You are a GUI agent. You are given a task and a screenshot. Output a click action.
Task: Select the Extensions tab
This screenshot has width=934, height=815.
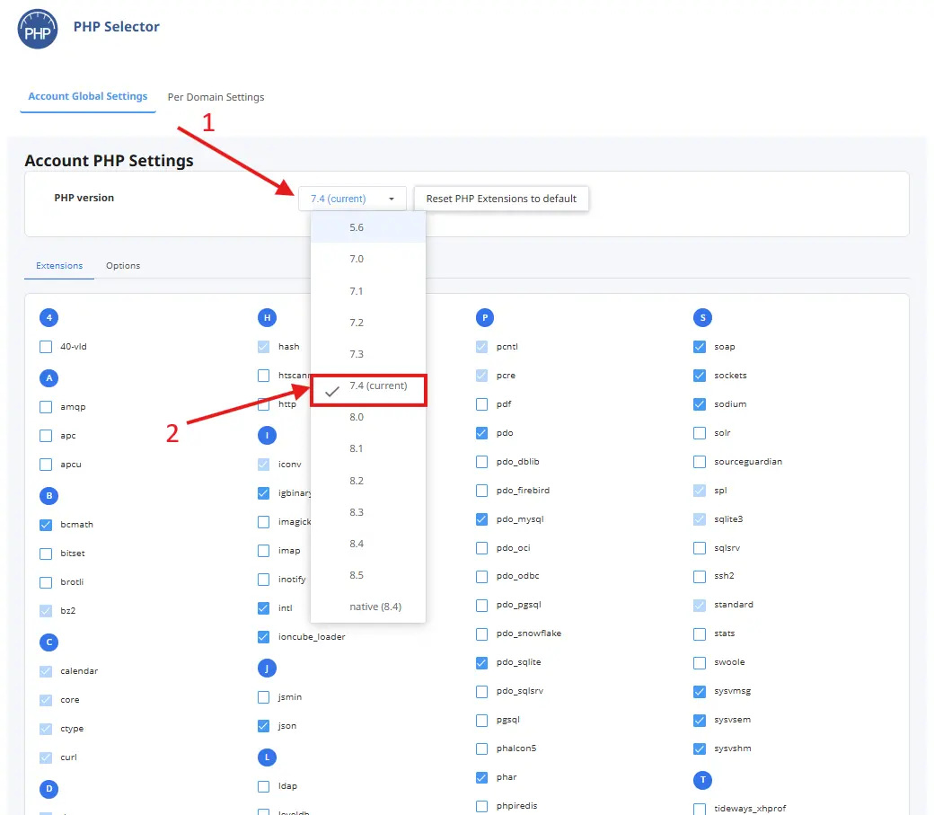(x=59, y=265)
